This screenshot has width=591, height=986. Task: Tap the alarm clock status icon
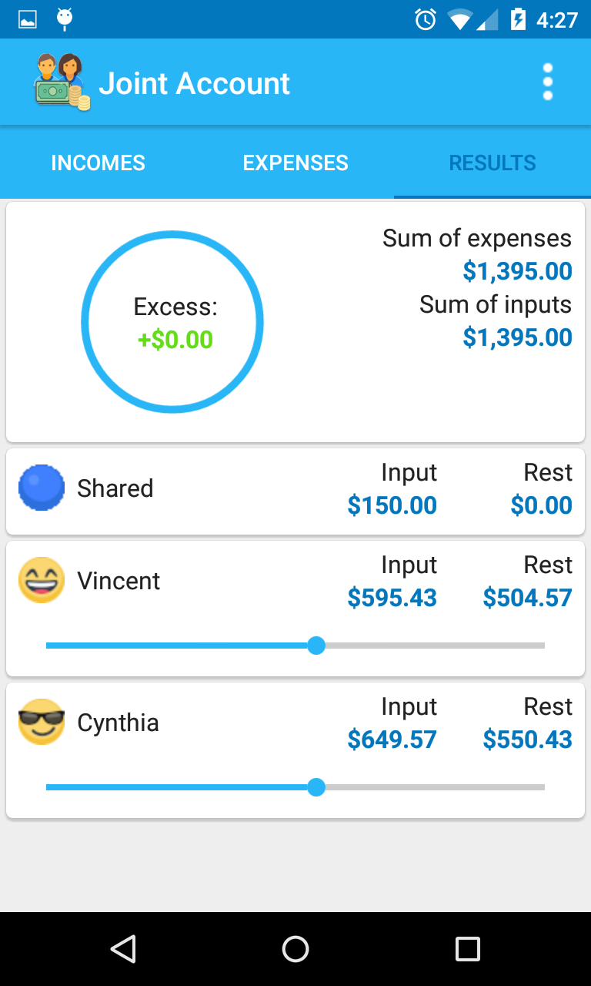coord(426,19)
